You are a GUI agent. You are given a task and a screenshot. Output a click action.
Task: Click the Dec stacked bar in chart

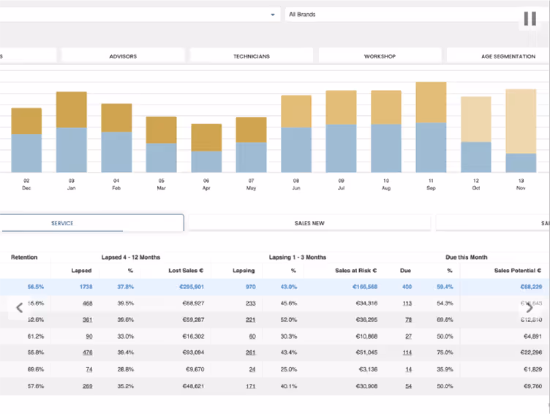(26, 140)
